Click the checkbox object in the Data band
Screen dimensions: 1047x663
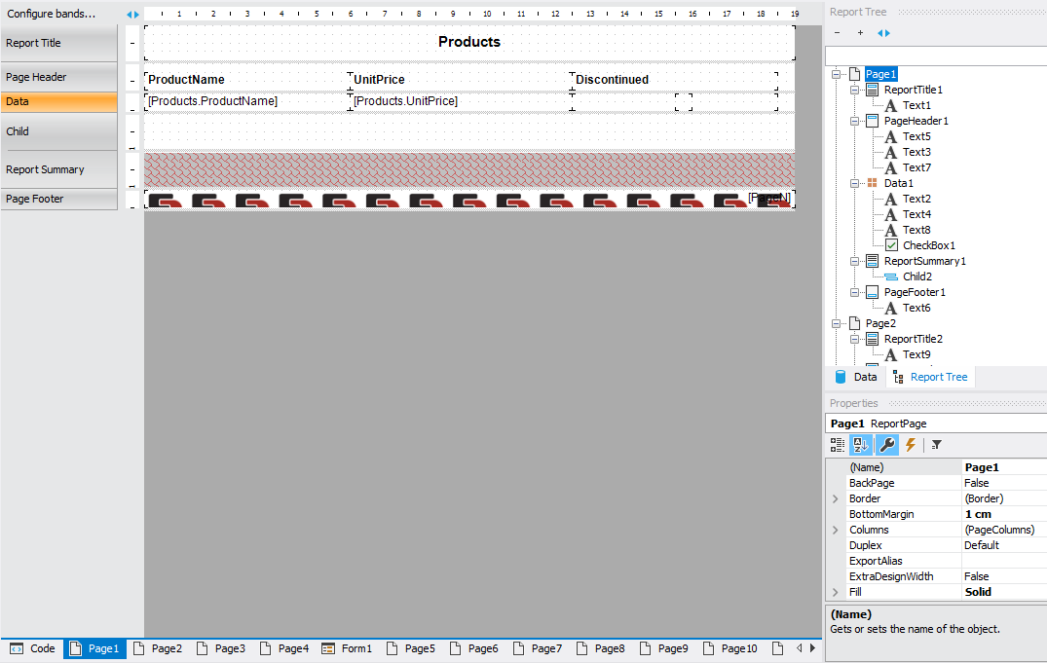(x=684, y=102)
